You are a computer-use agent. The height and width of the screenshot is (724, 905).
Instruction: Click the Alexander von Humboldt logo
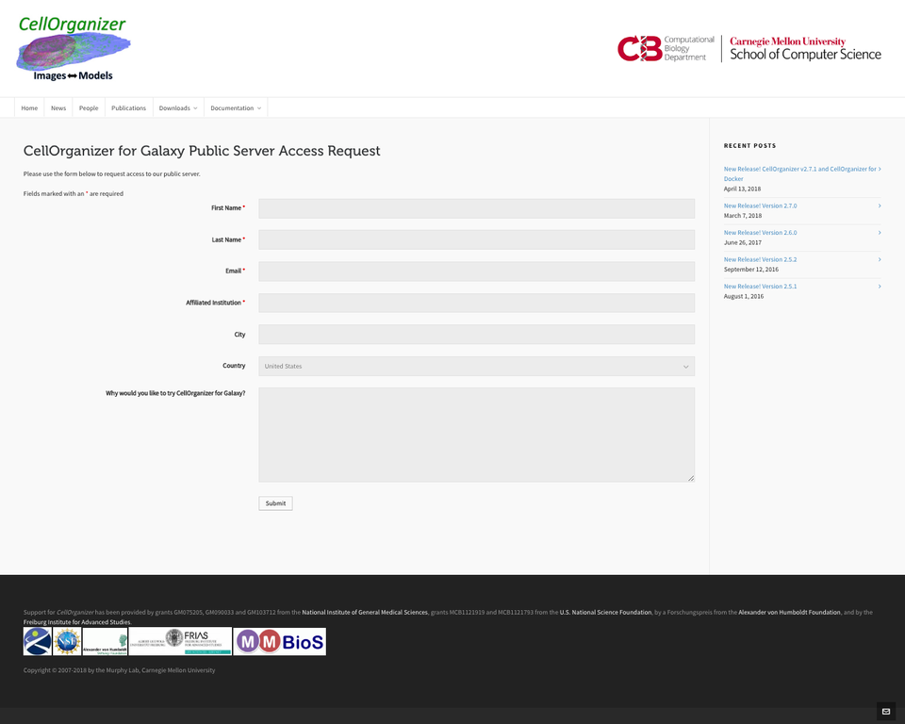point(105,641)
